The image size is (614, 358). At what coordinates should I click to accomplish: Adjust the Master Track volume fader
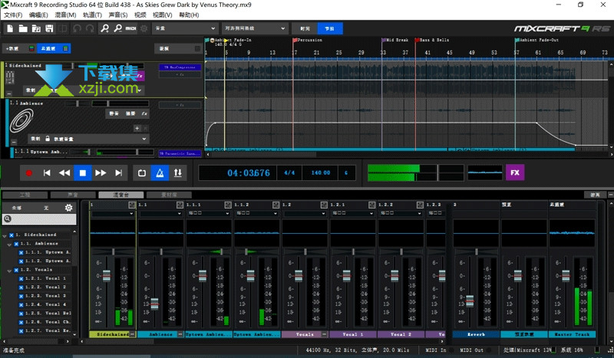[566, 276]
